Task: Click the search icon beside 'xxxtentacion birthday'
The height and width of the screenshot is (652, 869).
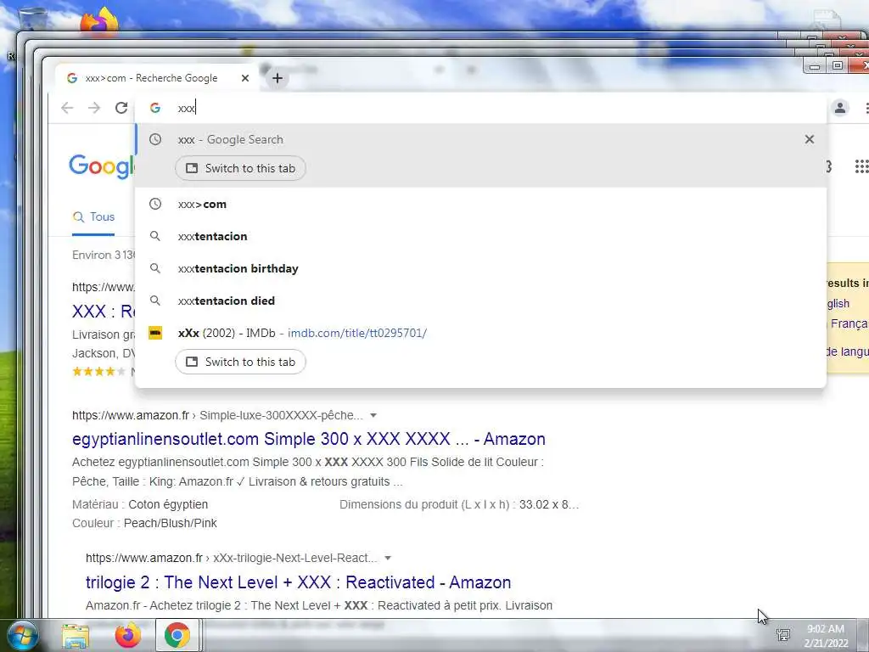Action: click(x=155, y=268)
